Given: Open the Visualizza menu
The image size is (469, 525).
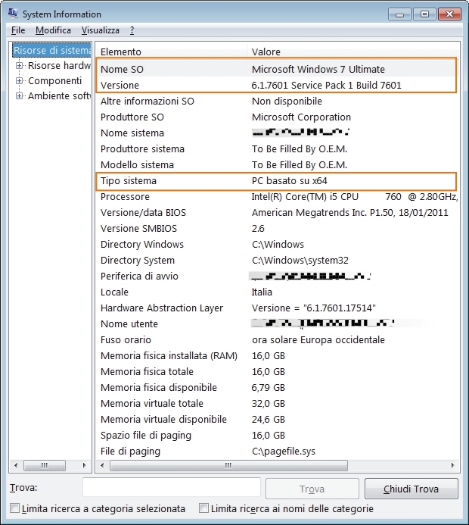Looking at the screenshot, I should click(101, 30).
